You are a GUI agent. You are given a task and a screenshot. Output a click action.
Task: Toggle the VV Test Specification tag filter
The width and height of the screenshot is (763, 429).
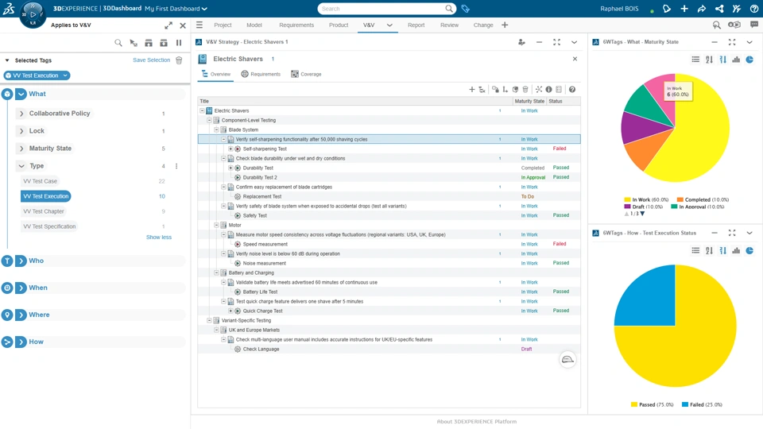pyautogui.click(x=49, y=226)
